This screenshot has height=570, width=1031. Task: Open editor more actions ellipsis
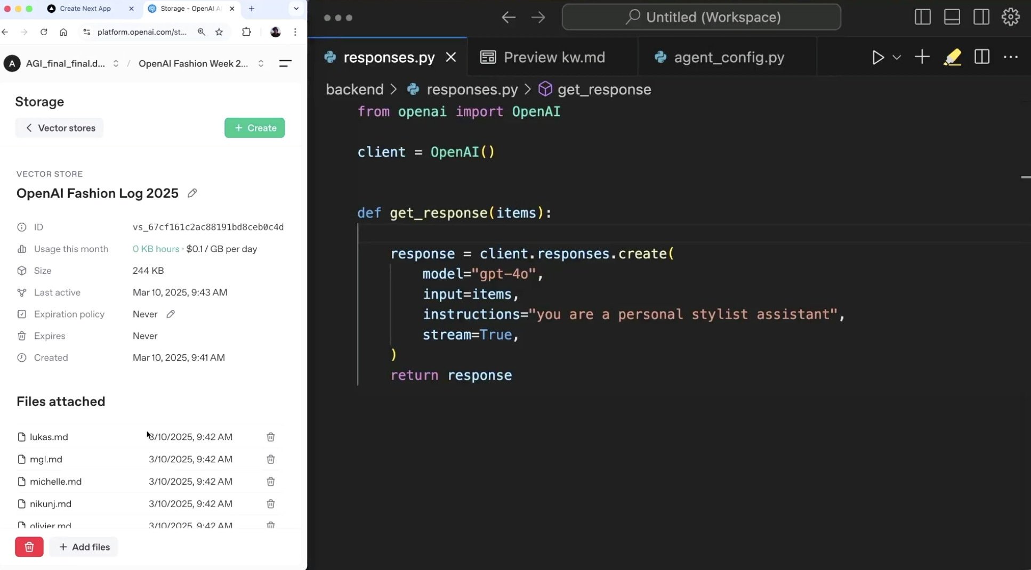click(x=1011, y=57)
